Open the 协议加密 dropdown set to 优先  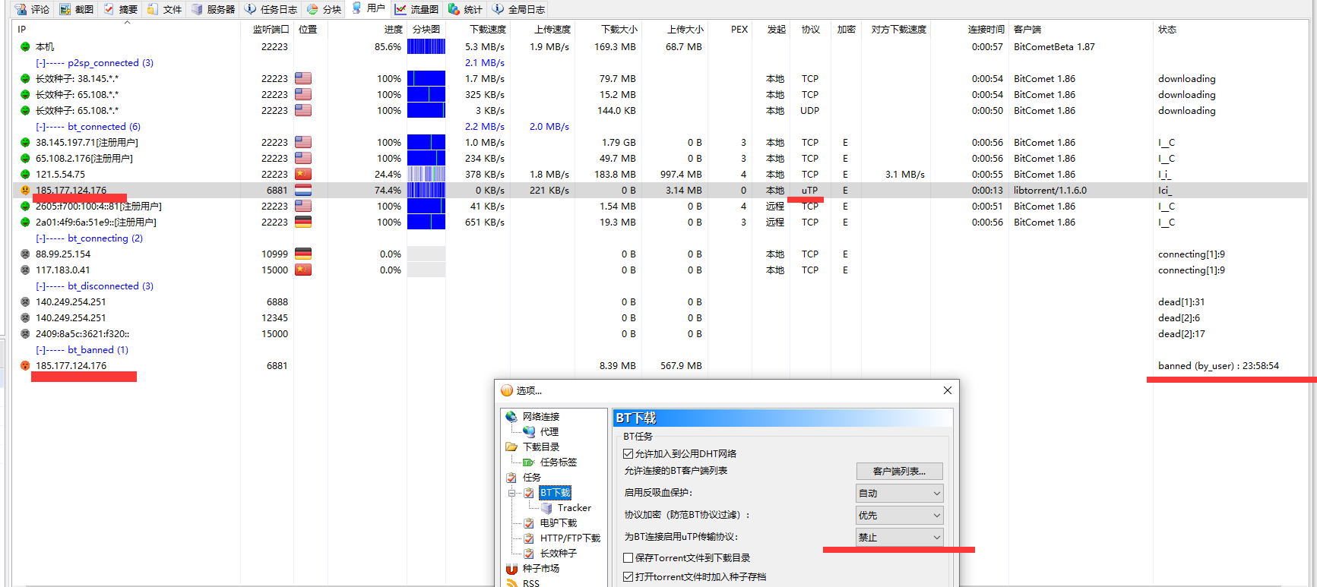(x=900, y=516)
